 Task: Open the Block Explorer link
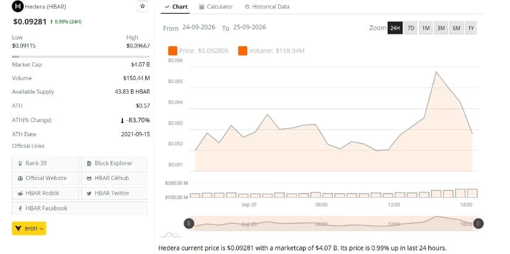tap(114, 163)
